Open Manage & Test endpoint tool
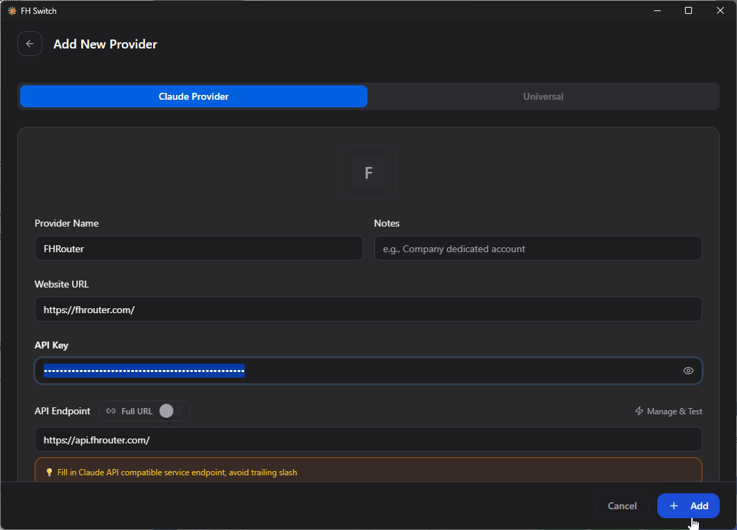Screen dimensions: 737x530 668,411
